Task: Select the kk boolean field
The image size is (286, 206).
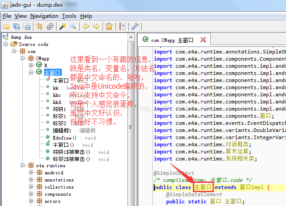Action: pyautogui.click(x=69, y=88)
